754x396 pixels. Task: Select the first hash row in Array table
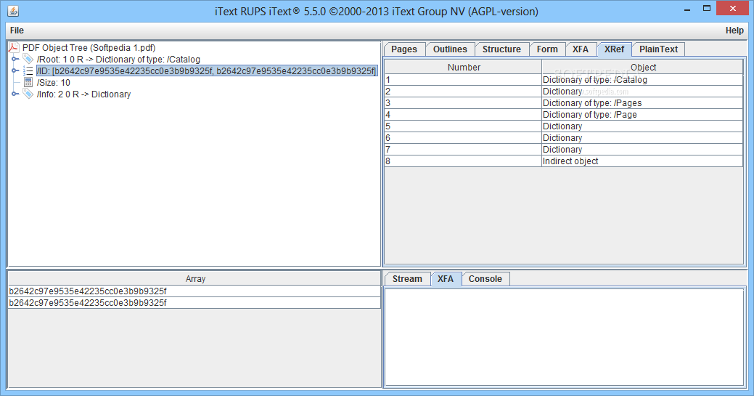pos(194,291)
